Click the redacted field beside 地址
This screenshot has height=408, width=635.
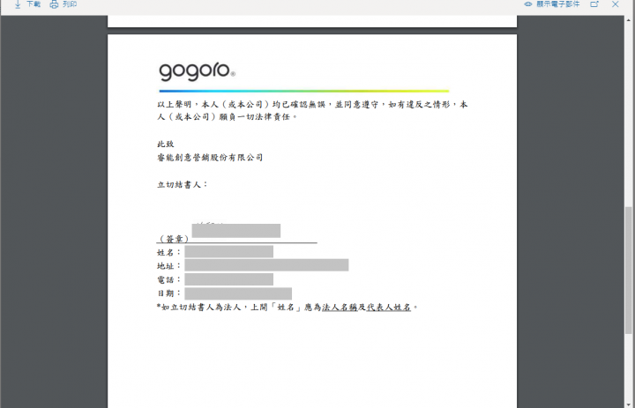pyautogui.click(x=266, y=265)
